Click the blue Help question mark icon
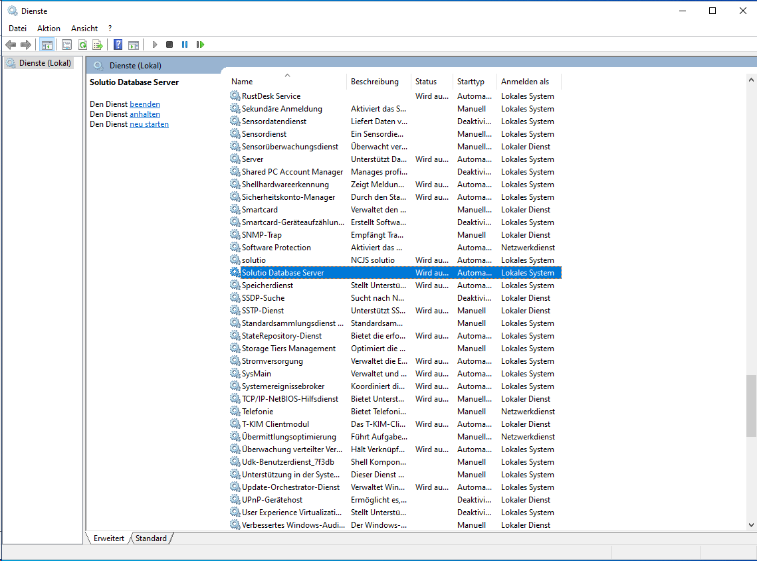 (x=118, y=44)
